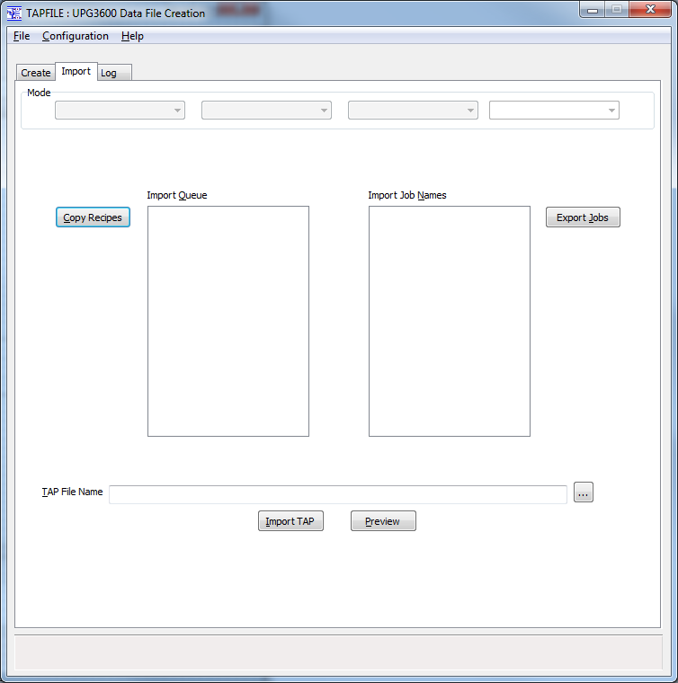This screenshot has height=683, width=678.
Task: Click the Copy Recipes button
Action: click(93, 217)
